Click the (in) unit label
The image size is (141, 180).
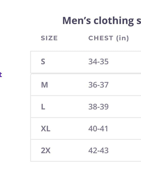122,38
